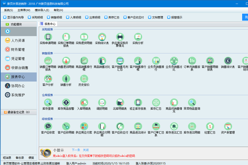Open the 商品销售对比 icon
The width and height of the screenshot is (248, 165).
point(102,61)
